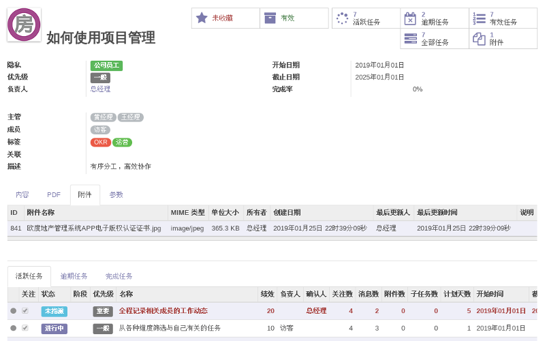Image resolution: width=545 pixels, height=341 pixels.
Task: Open 全部任务 via the stacked bars icon
Action: [x=410, y=38]
